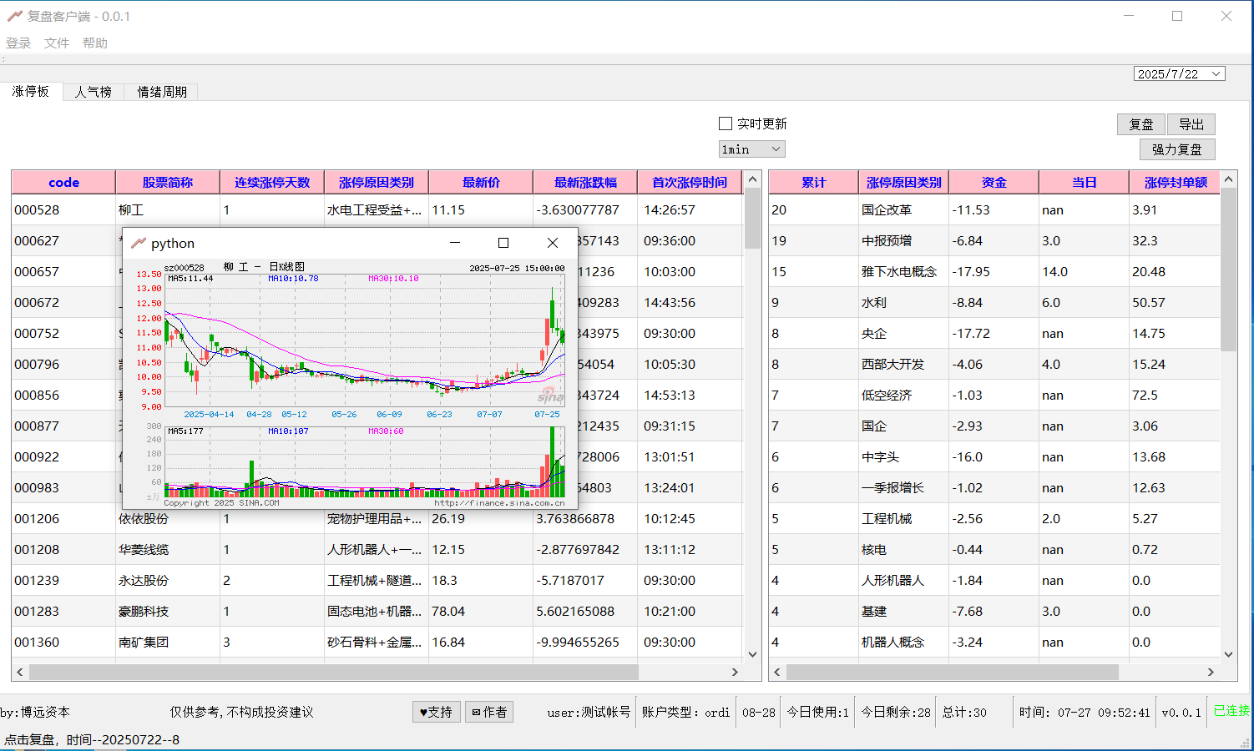Click right table vertical scrollbar down arrow
The height and width of the screenshot is (751, 1254).
click(1228, 655)
